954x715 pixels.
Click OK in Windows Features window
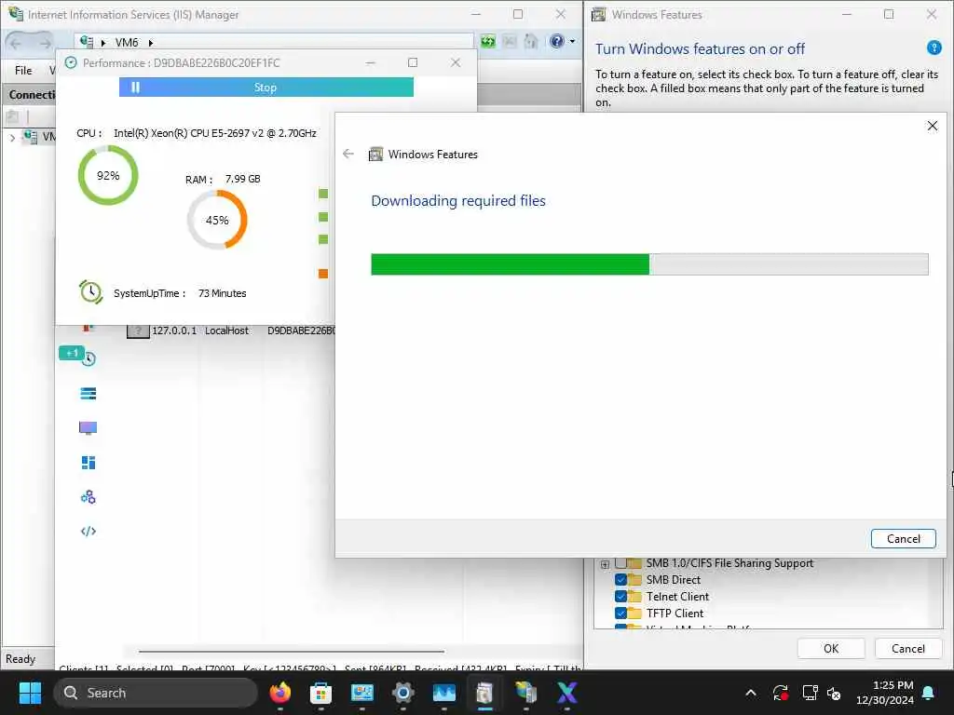[831, 649]
